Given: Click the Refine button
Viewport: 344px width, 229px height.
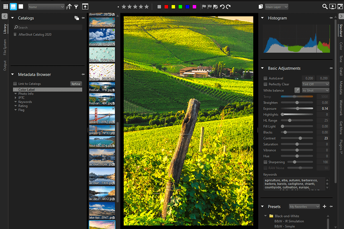Looking at the screenshot, I should tap(76, 84).
